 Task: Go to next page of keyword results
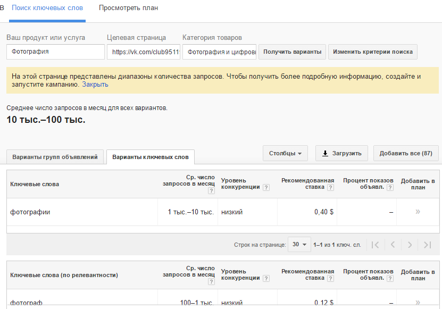pos(409,245)
